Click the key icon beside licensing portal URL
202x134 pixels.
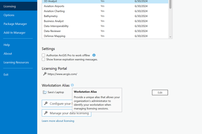[45, 74]
